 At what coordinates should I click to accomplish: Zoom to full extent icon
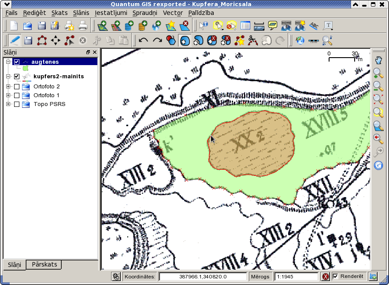coord(378,100)
